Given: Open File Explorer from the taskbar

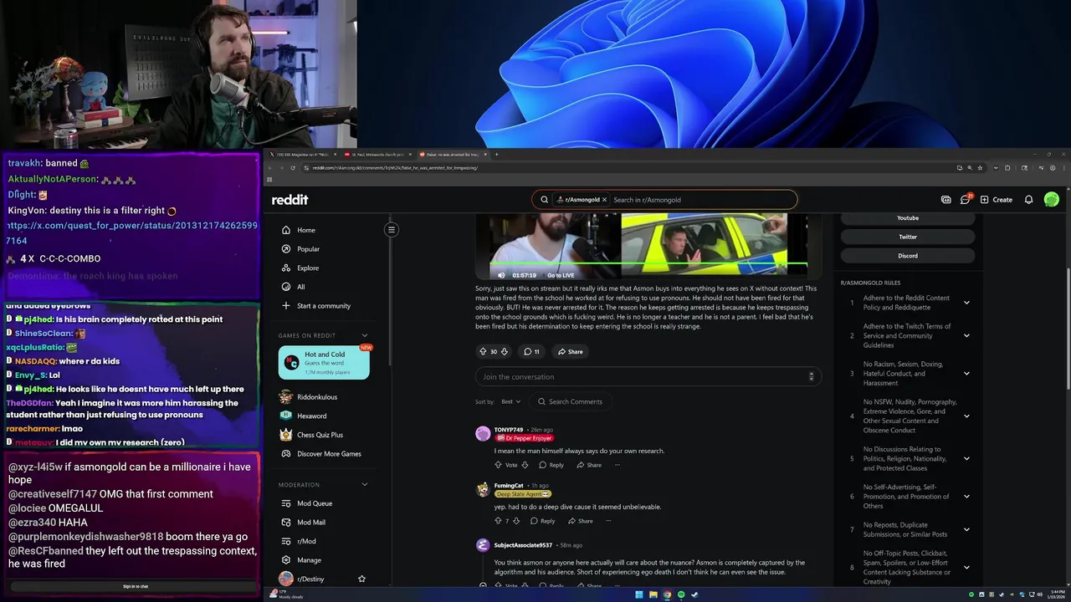Looking at the screenshot, I should [x=653, y=594].
